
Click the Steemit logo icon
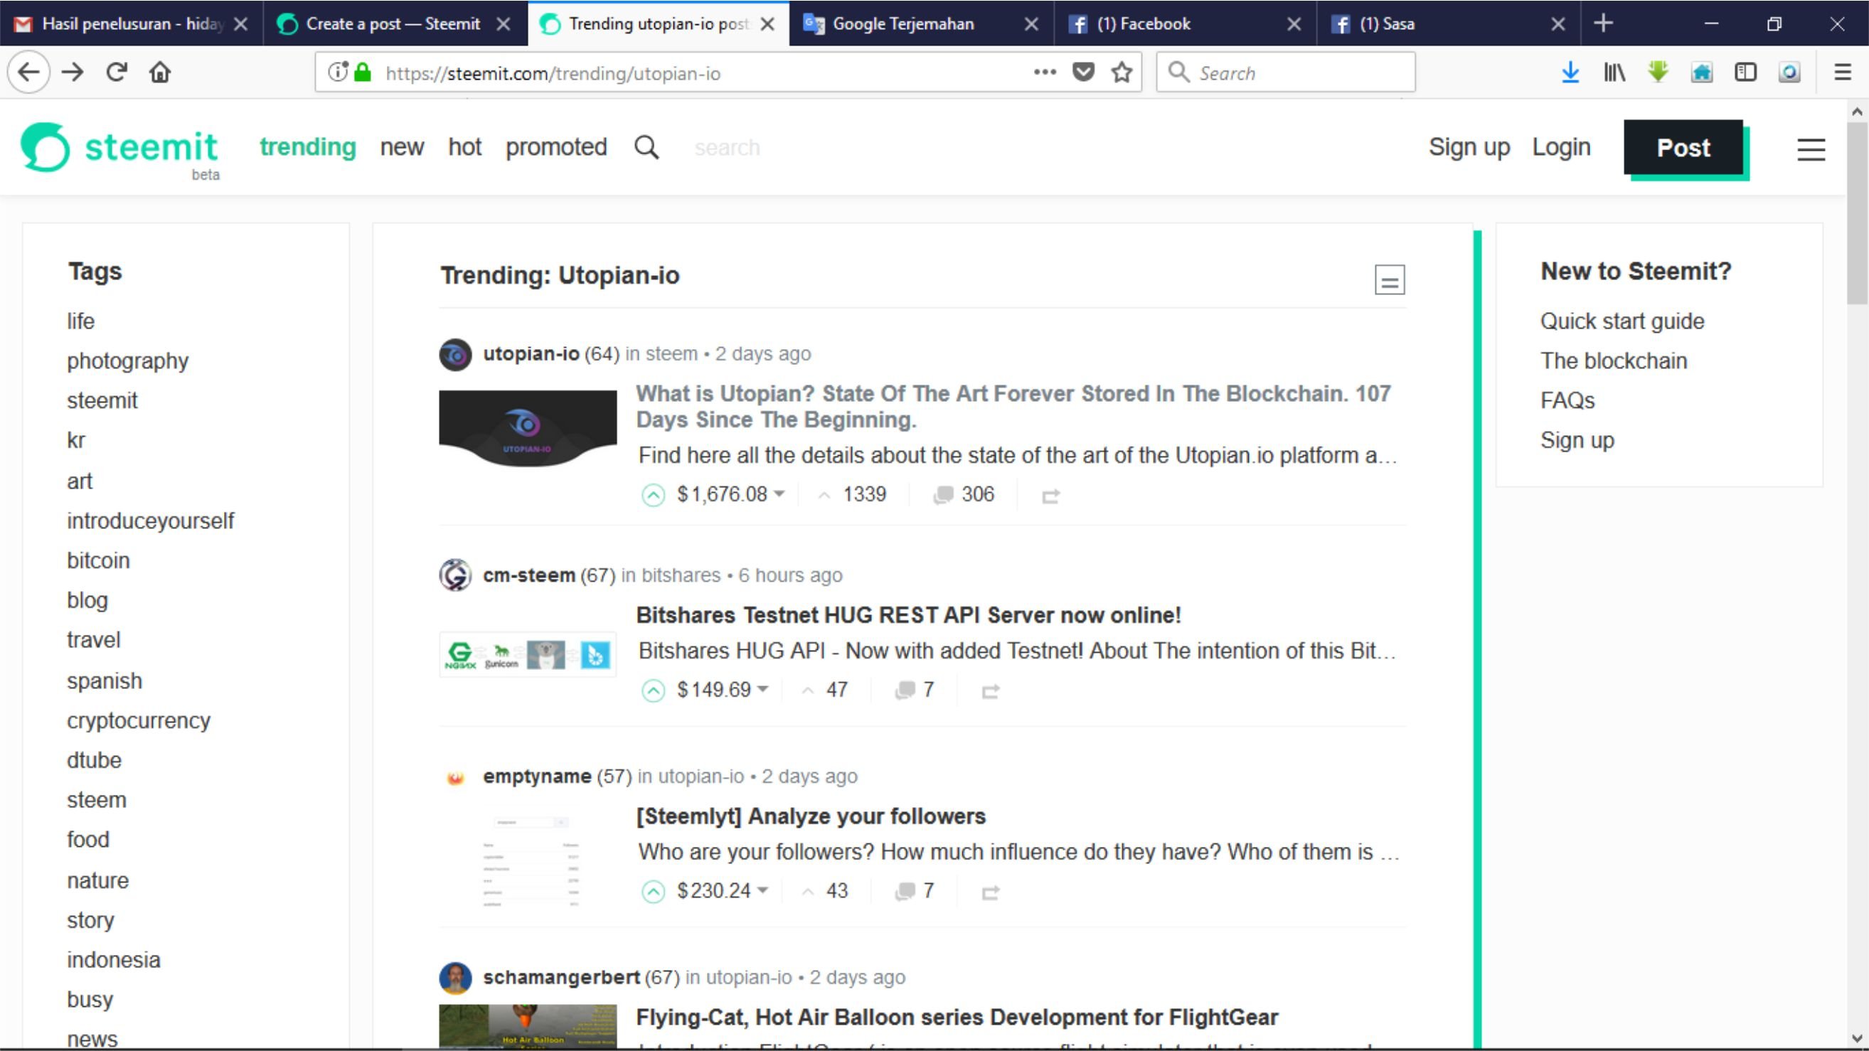(x=45, y=147)
